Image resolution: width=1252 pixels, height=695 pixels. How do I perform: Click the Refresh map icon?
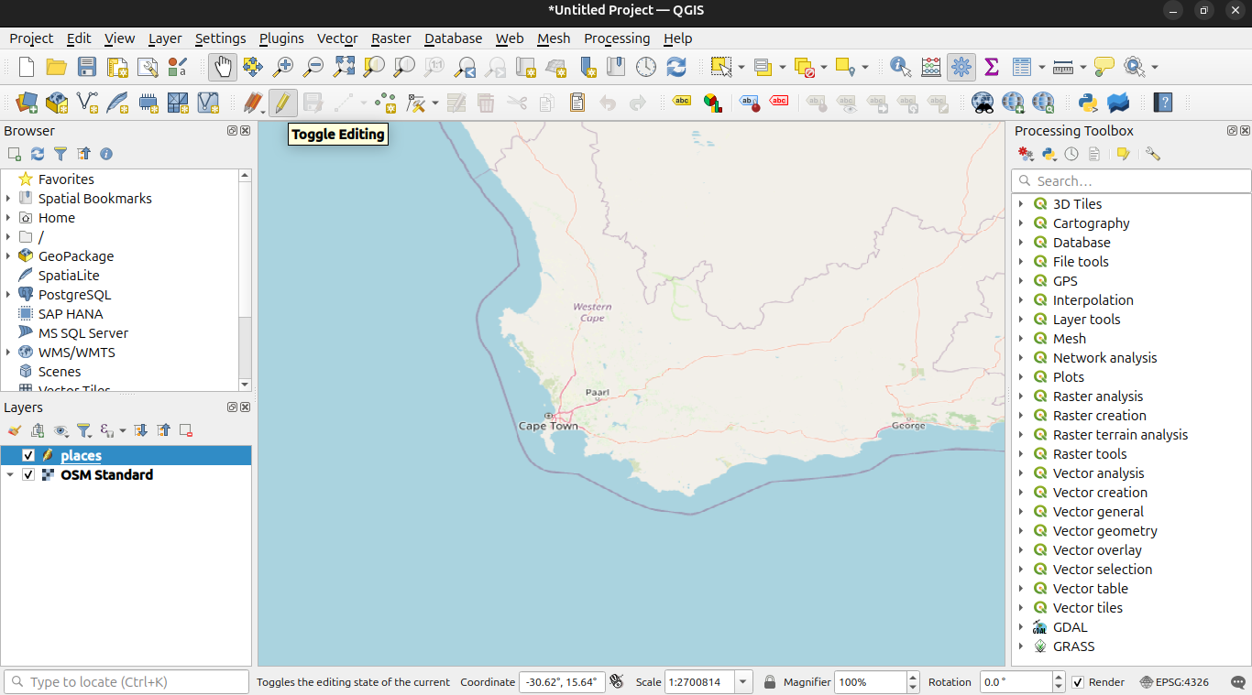point(676,67)
